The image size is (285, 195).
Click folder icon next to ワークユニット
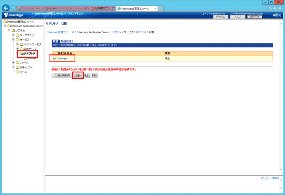(18, 35)
